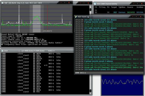Click the Ch column header

click(96, 7)
